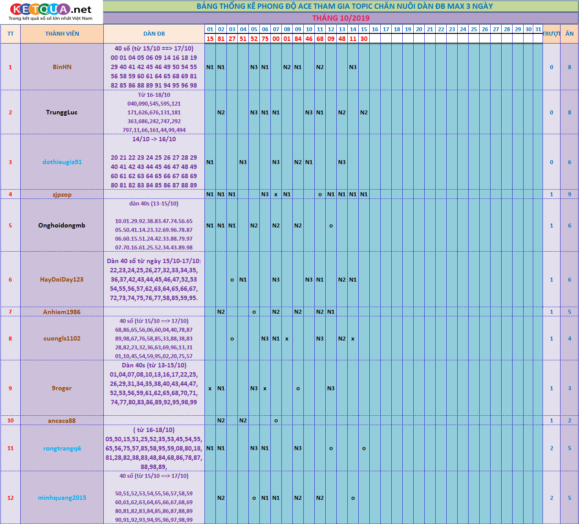The width and height of the screenshot is (579, 524).
Task: Click member name rongtrangq6
Action: 62,448
